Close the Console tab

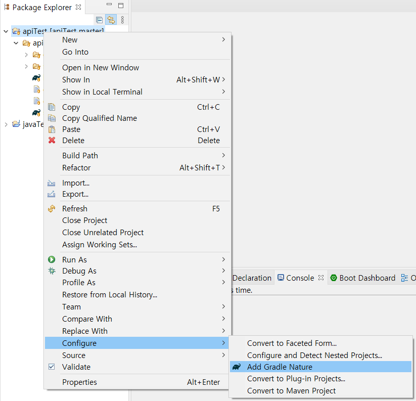(320, 277)
